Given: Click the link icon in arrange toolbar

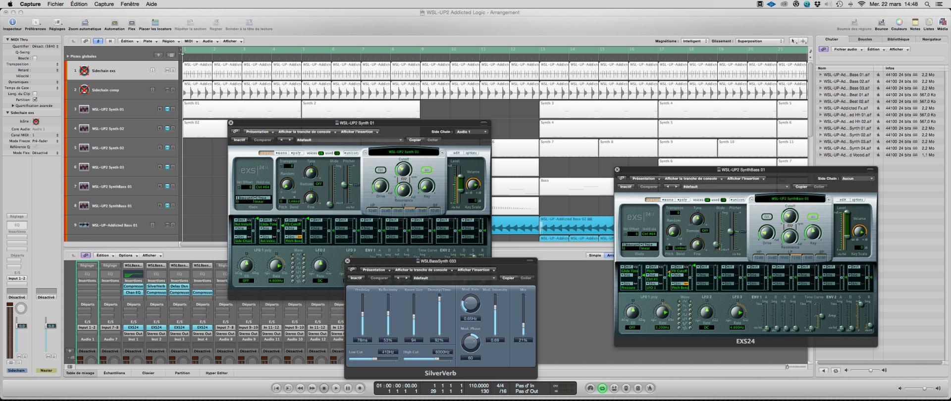Looking at the screenshot, I should (x=86, y=41).
